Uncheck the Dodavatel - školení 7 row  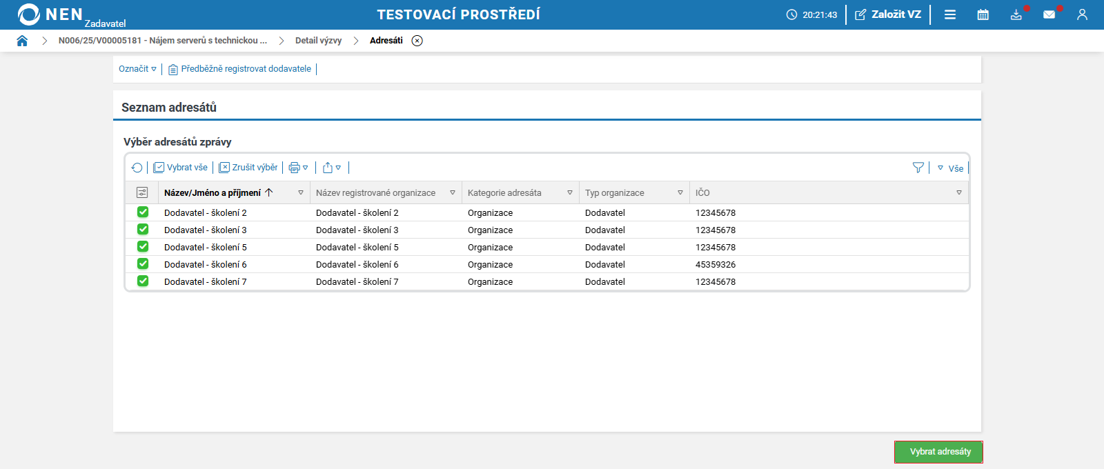pos(143,281)
